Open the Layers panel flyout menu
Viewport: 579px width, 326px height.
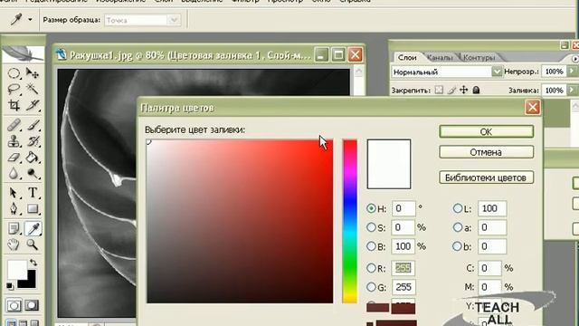(x=574, y=59)
